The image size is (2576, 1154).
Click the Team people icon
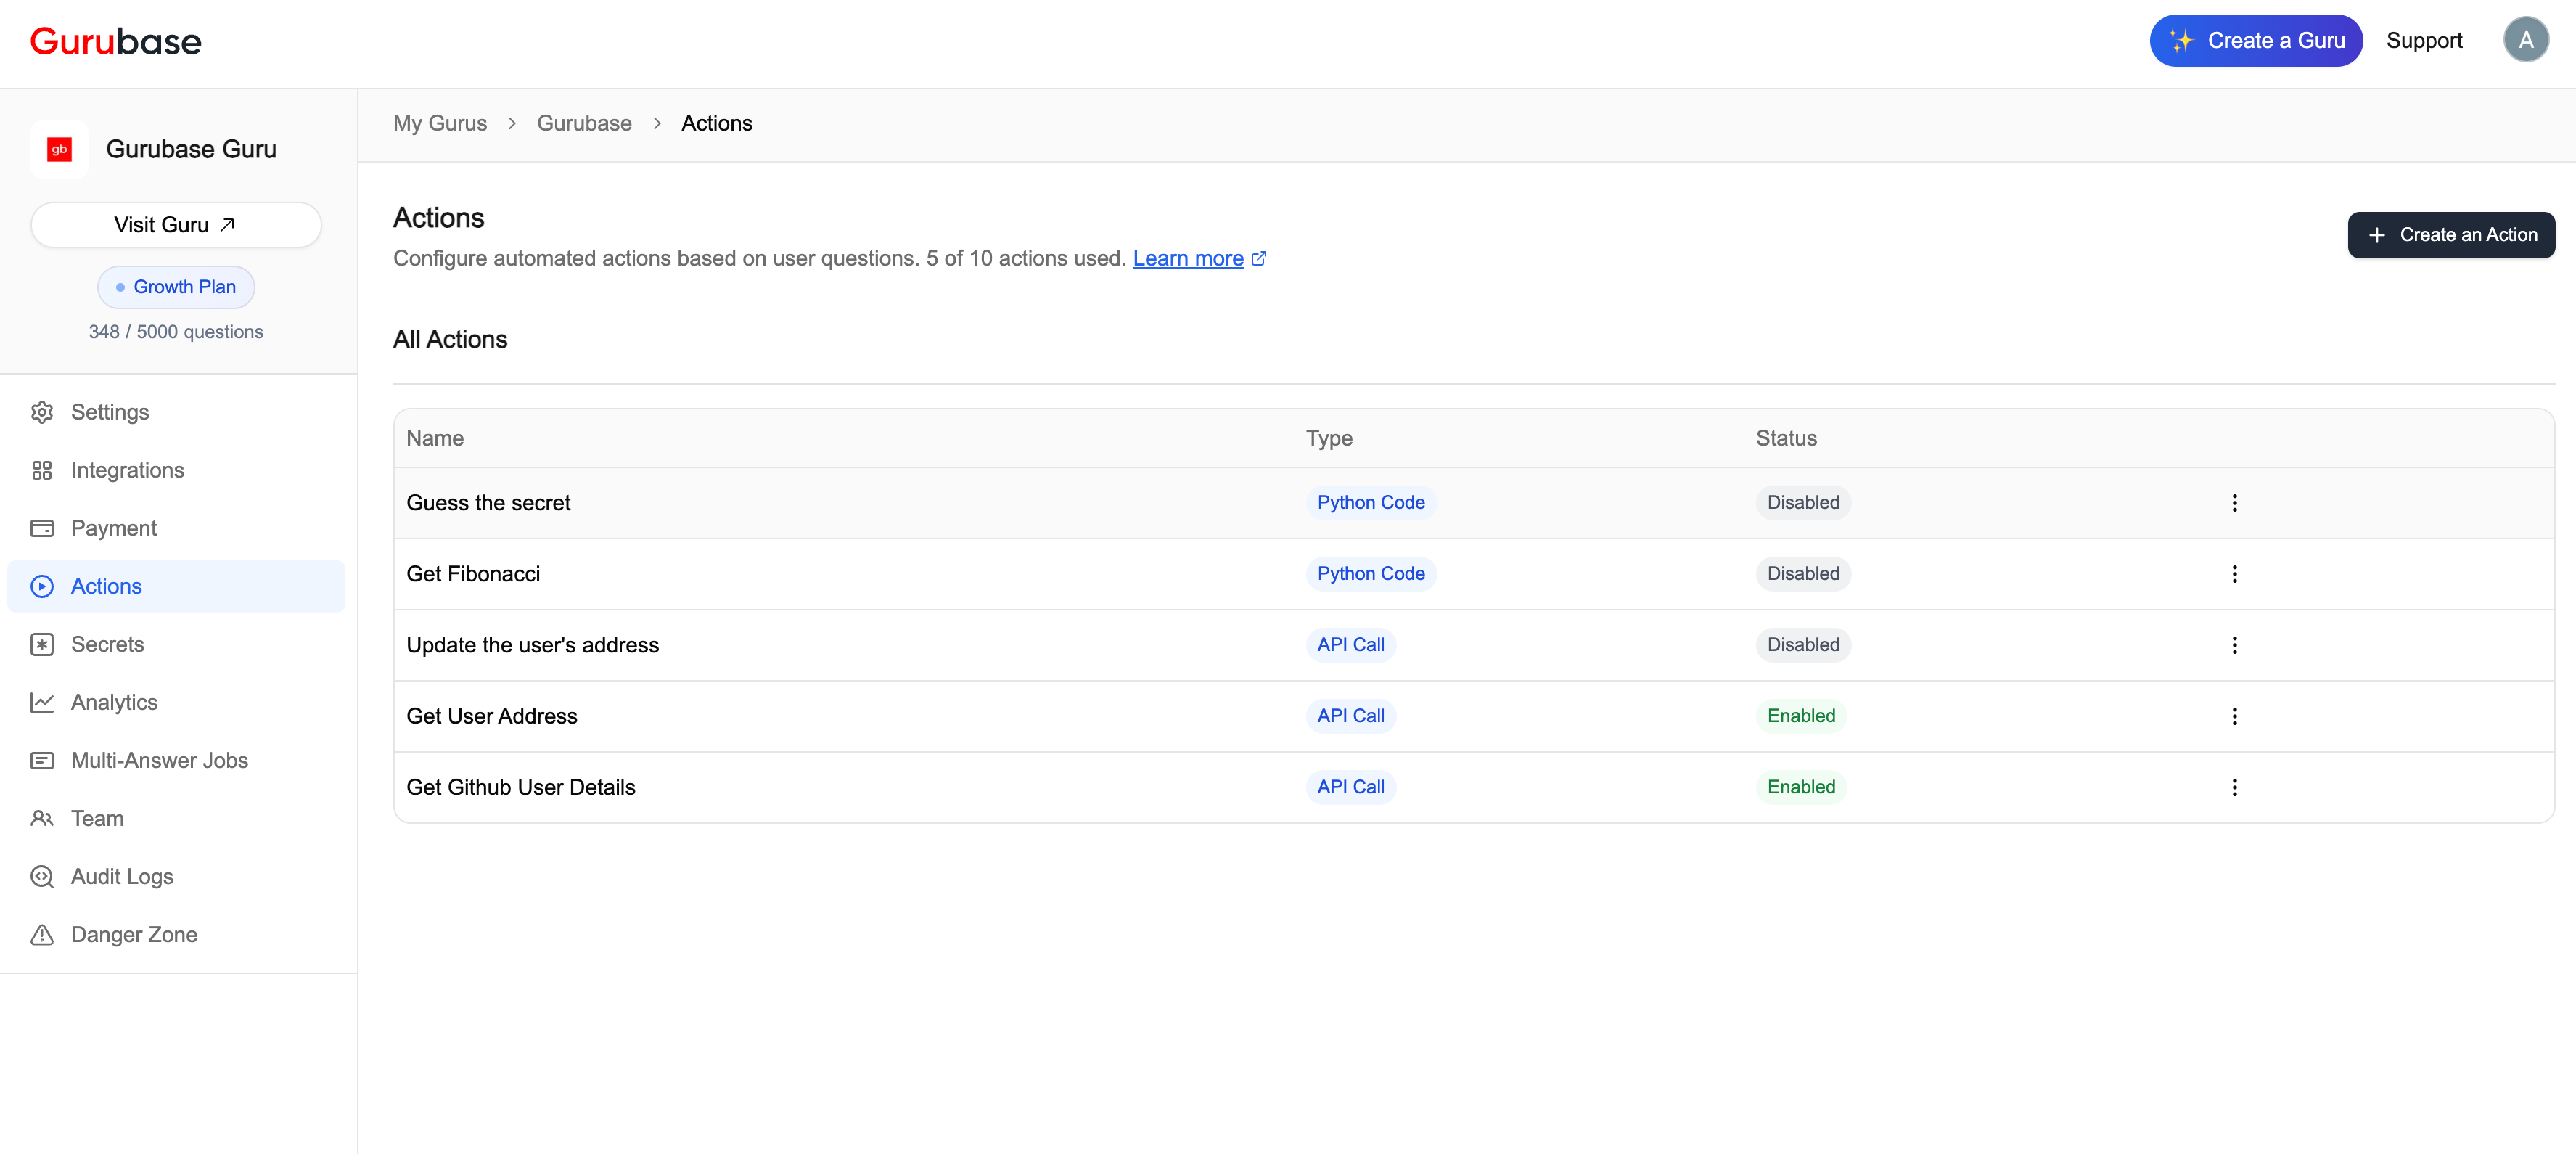click(41, 818)
